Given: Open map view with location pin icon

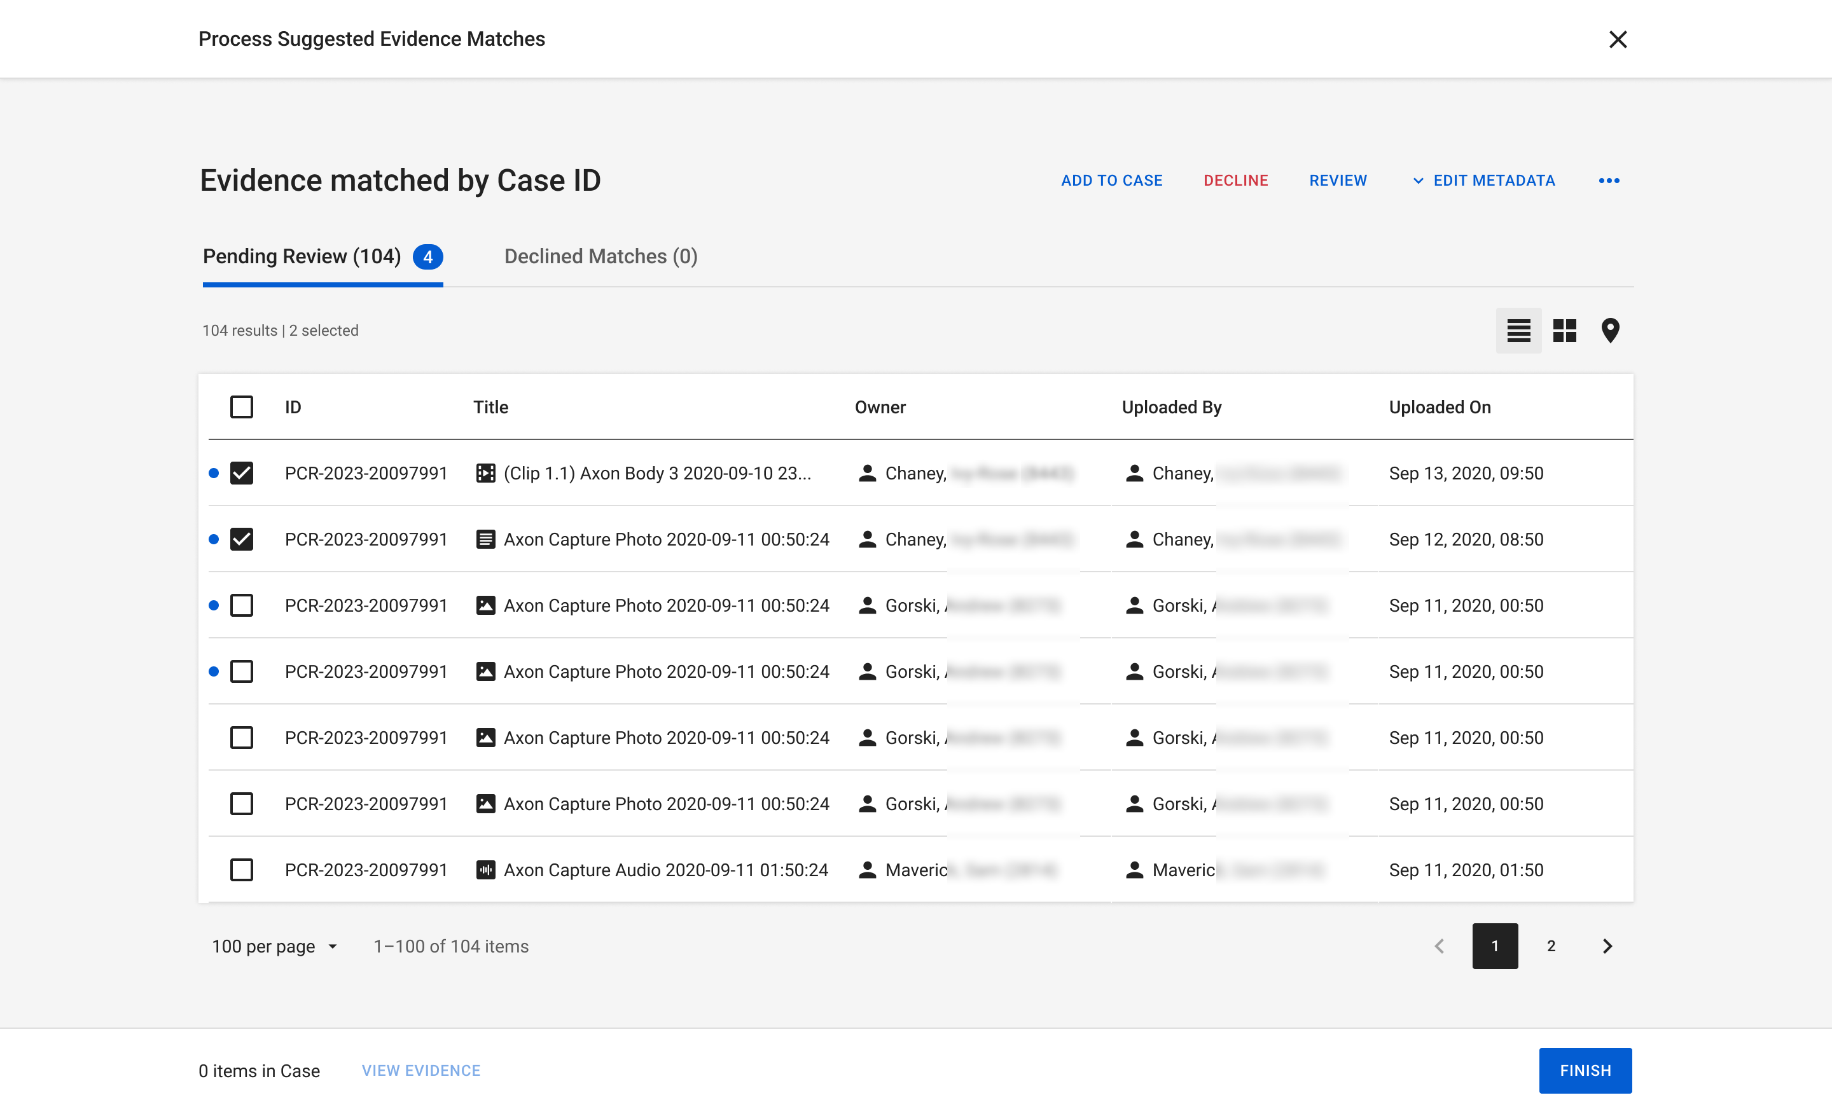Looking at the screenshot, I should pyautogui.click(x=1610, y=331).
